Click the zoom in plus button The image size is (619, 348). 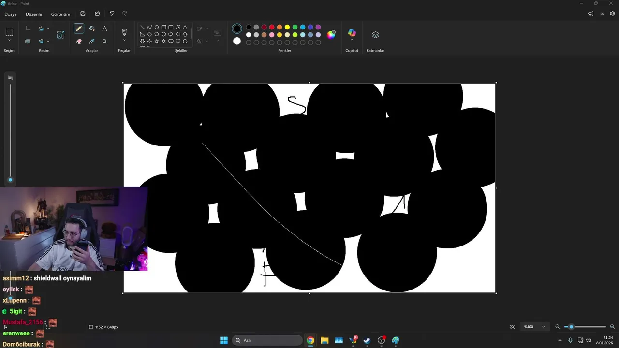pyautogui.click(x=612, y=327)
